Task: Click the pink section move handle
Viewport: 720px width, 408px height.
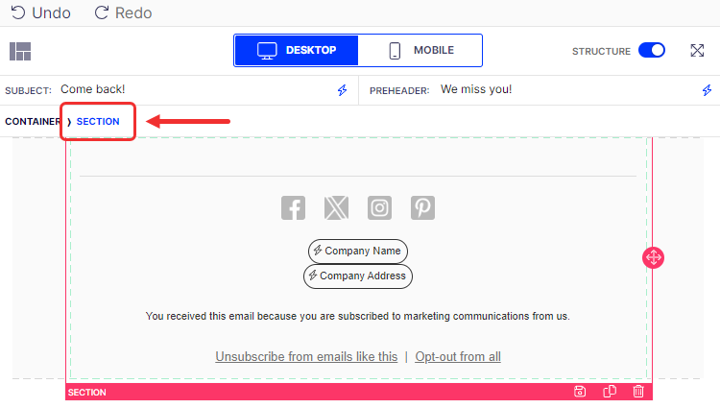Action: coord(653,257)
